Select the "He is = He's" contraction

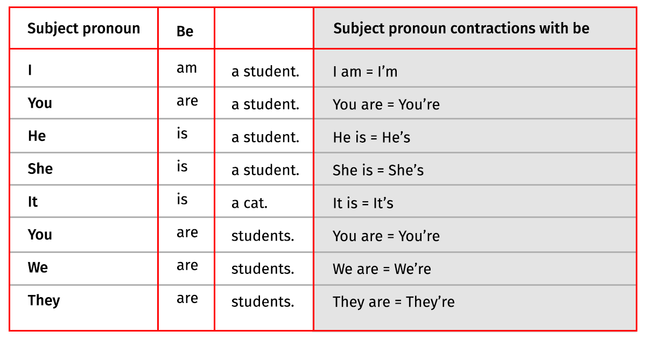(x=371, y=138)
